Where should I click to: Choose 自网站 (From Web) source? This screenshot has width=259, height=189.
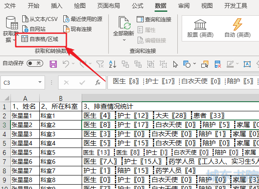34,29
